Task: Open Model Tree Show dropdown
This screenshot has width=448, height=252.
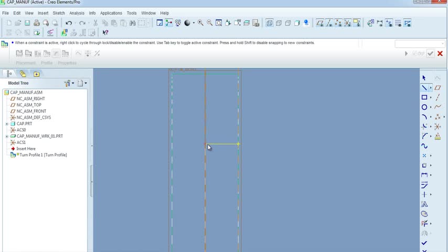Action: tap(82, 83)
